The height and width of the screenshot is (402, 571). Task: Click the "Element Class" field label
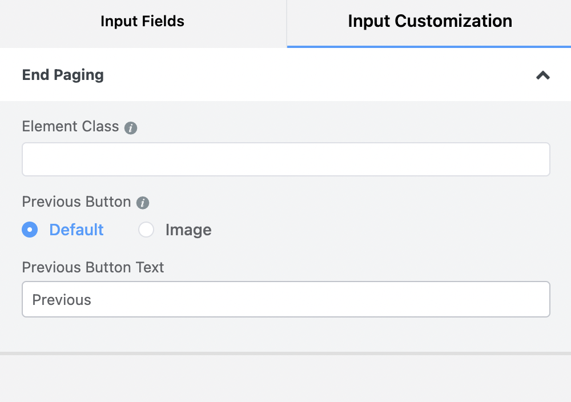click(x=70, y=126)
